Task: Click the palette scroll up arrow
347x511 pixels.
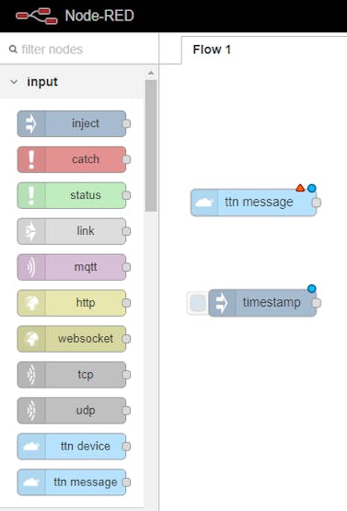Action: point(151,73)
